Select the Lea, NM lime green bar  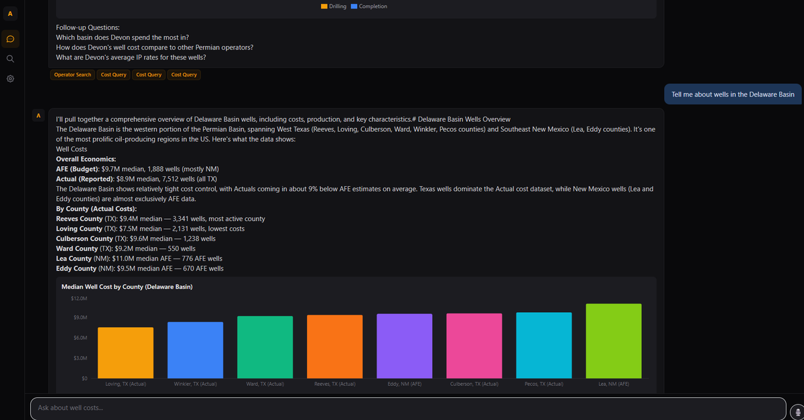[x=613, y=342]
